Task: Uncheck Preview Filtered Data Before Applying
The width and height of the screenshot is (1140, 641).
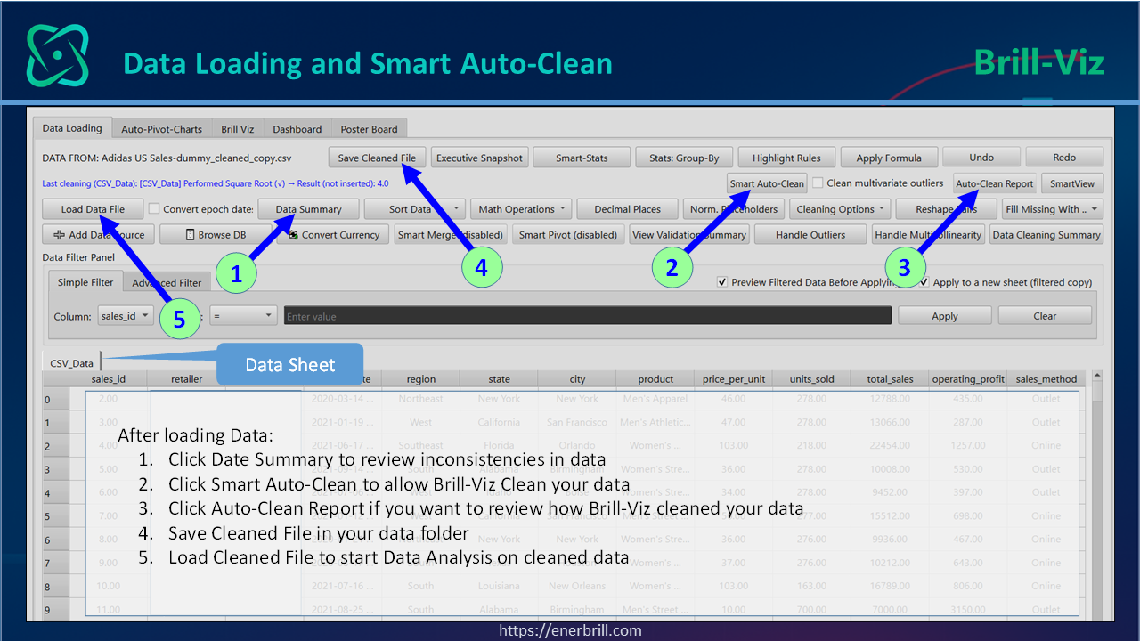Action: (722, 282)
